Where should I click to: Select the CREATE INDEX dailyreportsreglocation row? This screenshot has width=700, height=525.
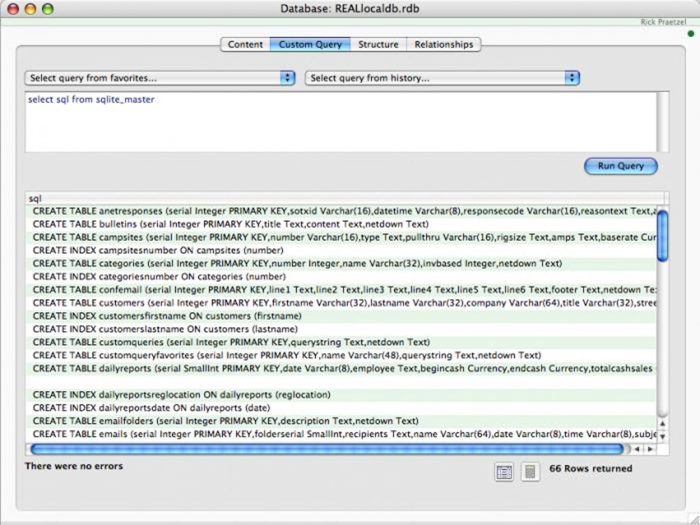341,395
